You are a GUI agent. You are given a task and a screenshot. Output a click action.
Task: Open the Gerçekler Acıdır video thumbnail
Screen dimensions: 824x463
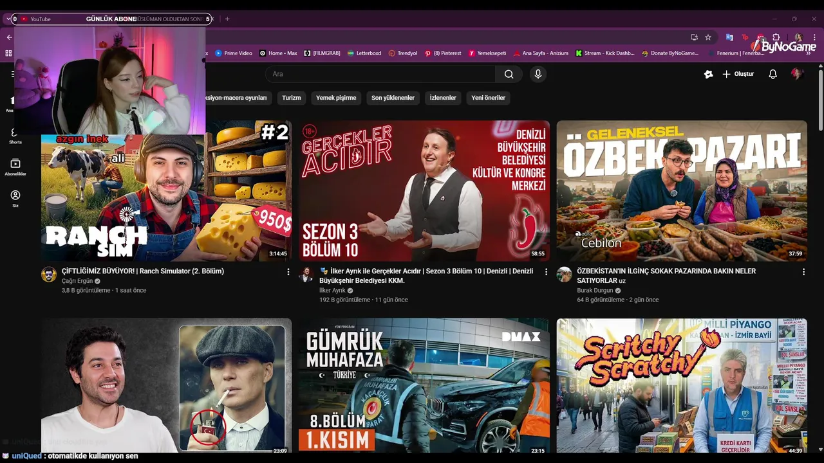tap(424, 191)
